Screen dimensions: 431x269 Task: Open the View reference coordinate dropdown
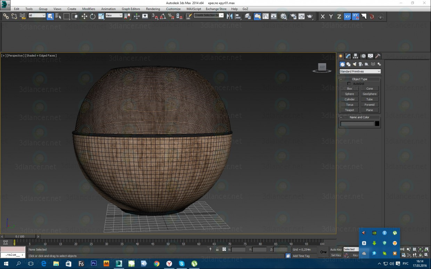click(x=114, y=15)
